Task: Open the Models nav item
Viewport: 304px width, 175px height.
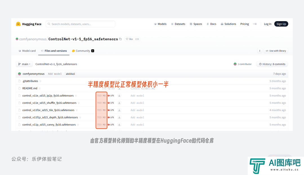Action: pos(160,24)
